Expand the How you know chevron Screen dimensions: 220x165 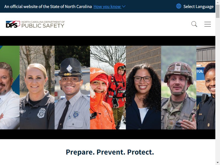click(123, 6)
